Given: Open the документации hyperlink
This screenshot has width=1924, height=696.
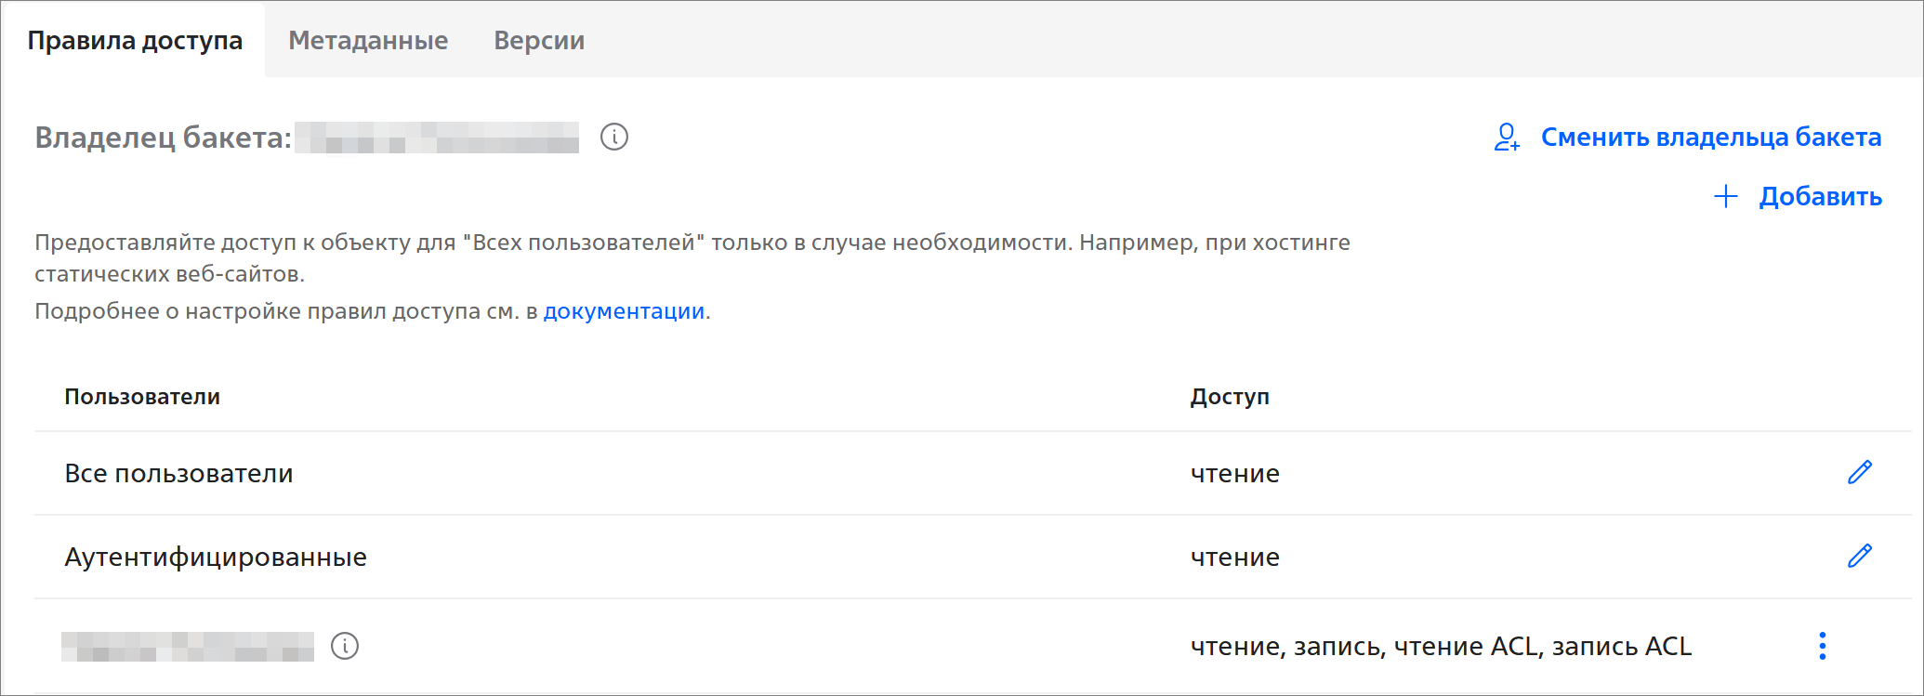Looking at the screenshot, I should pos(624,311).
